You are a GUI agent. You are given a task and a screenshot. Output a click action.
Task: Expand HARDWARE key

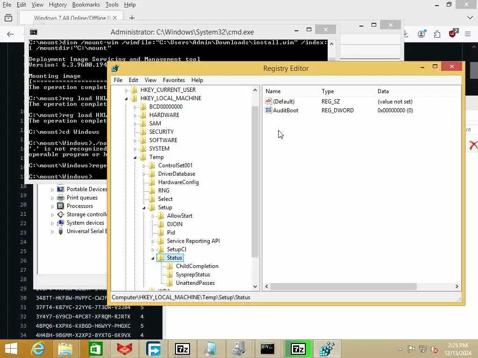click(x=135, y=116)
